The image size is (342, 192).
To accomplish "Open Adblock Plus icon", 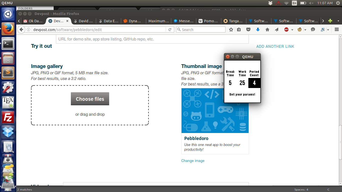I will (286, 29).
